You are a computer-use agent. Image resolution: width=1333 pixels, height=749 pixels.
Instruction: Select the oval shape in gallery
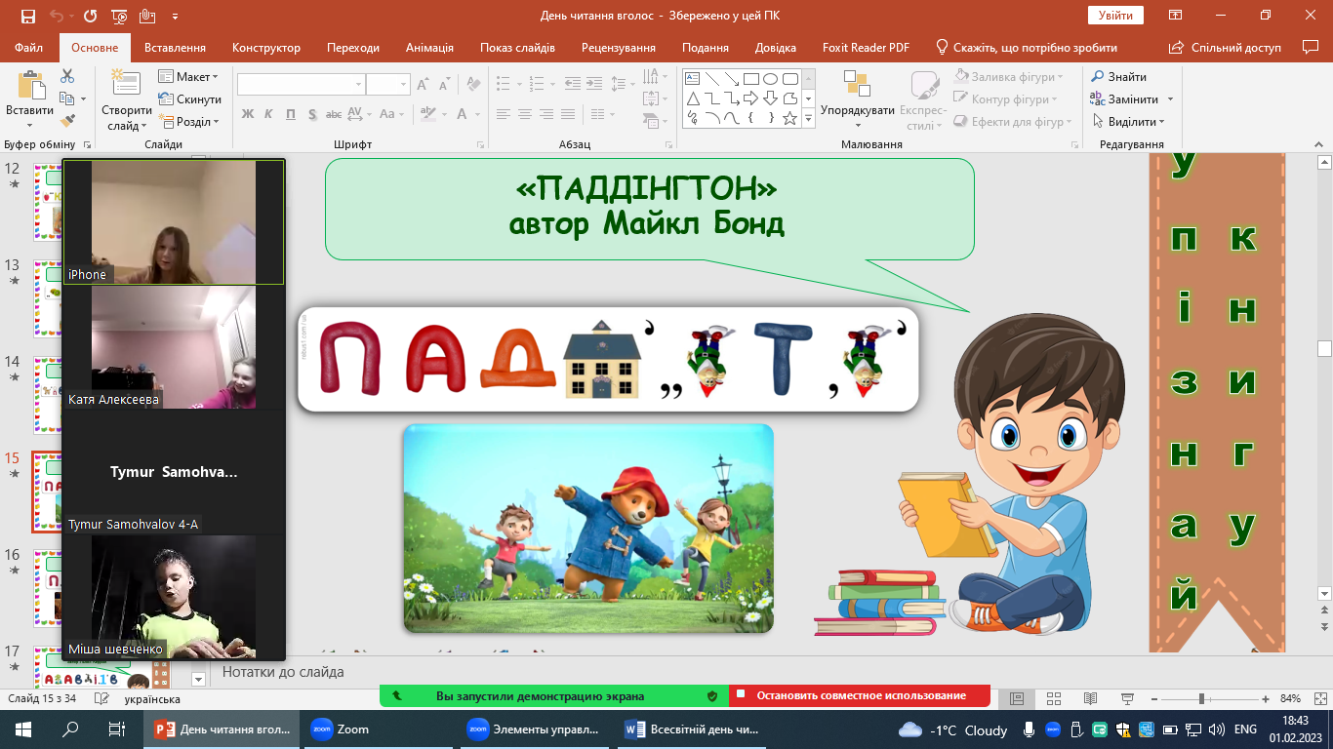click(770, 79)
